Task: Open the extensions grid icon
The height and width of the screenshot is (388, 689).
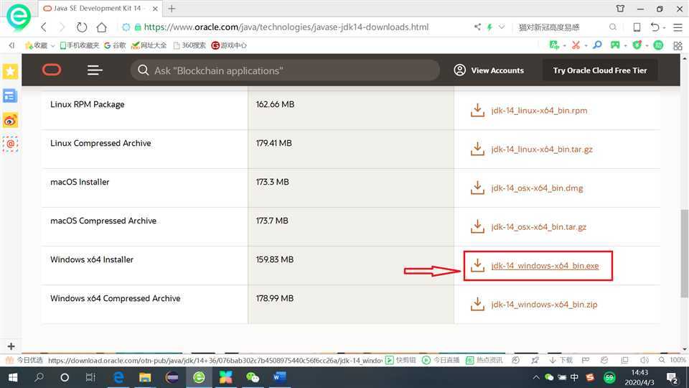Action: [678, 45]
